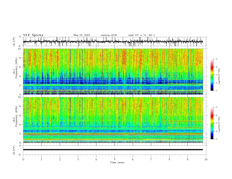Click the ch.1 voltage waveform trace

click(x=113, y=42)
